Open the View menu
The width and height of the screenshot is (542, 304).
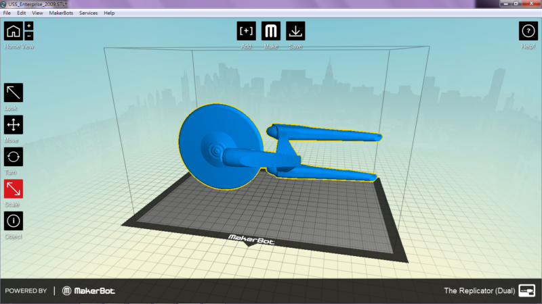pyautogui.click(x=37, y=13)
